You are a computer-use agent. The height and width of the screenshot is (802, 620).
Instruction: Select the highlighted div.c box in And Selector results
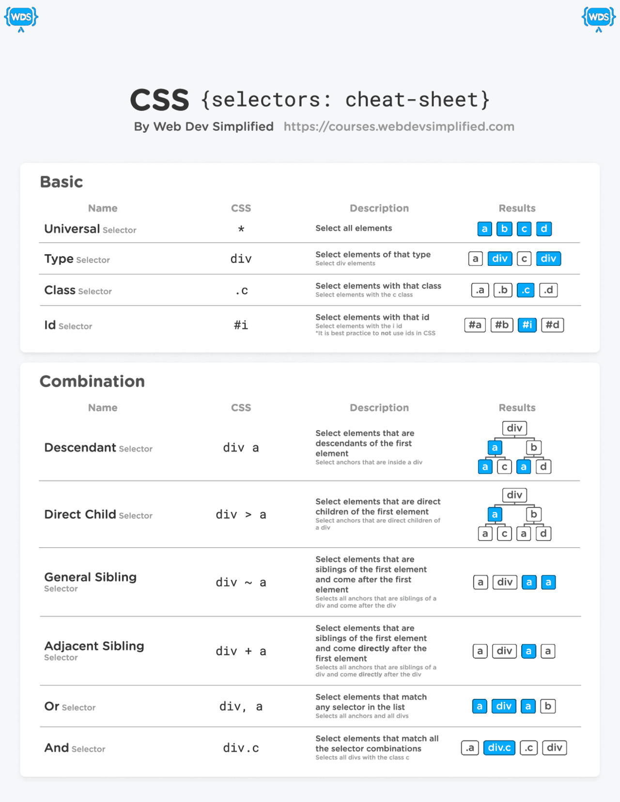499,748
